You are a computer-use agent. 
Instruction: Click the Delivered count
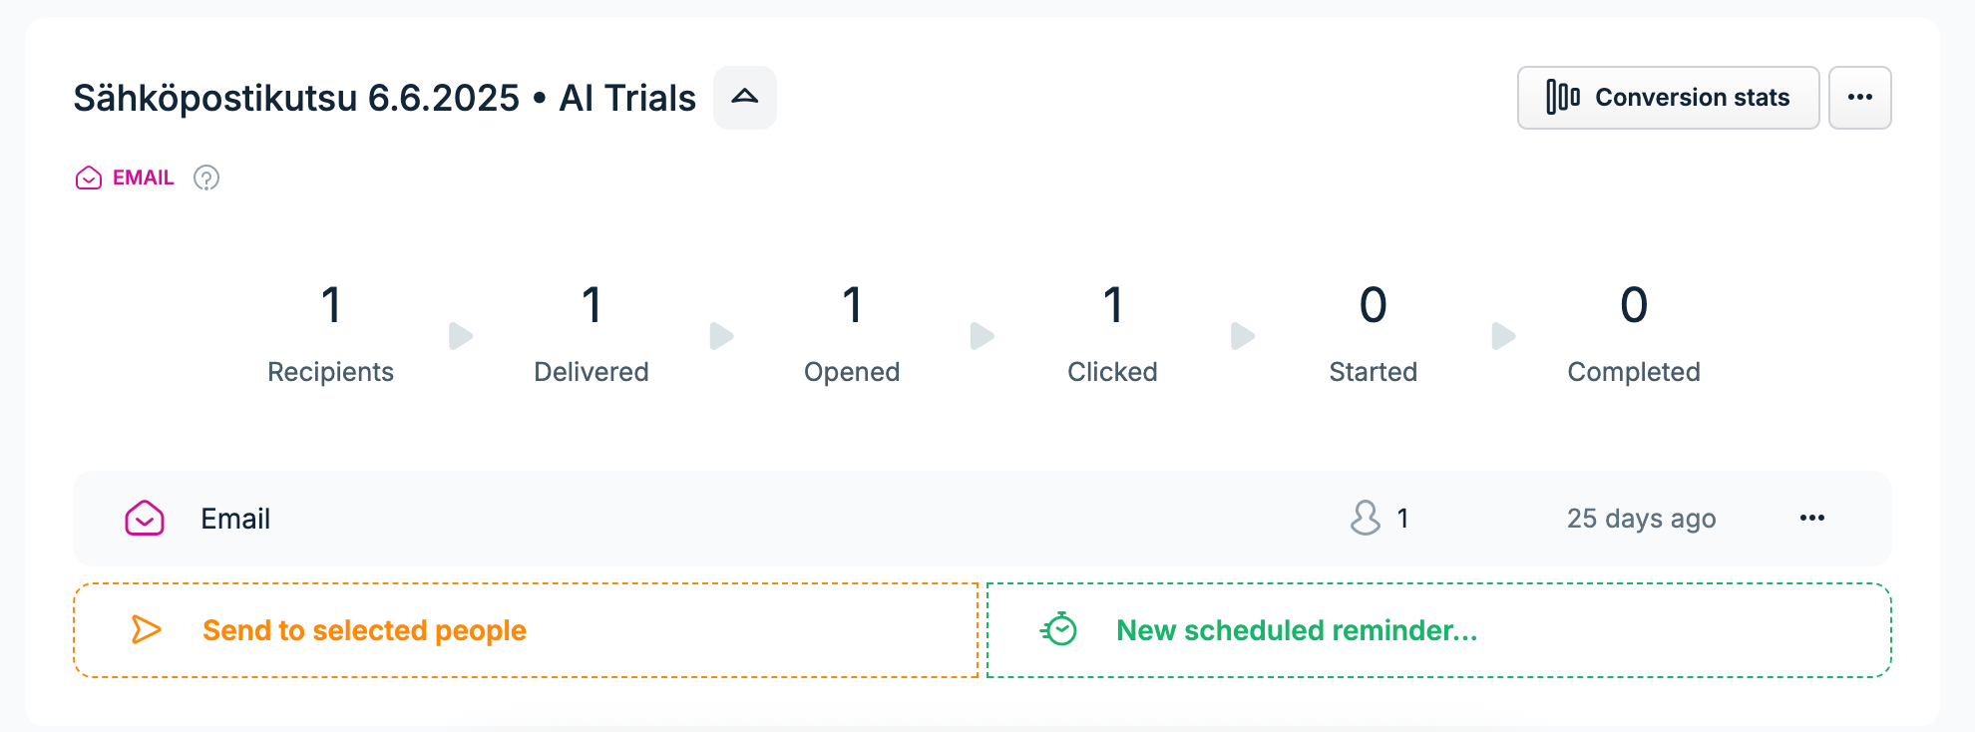(x=592, y=305)
